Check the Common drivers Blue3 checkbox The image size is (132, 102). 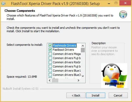coord(50,75)
